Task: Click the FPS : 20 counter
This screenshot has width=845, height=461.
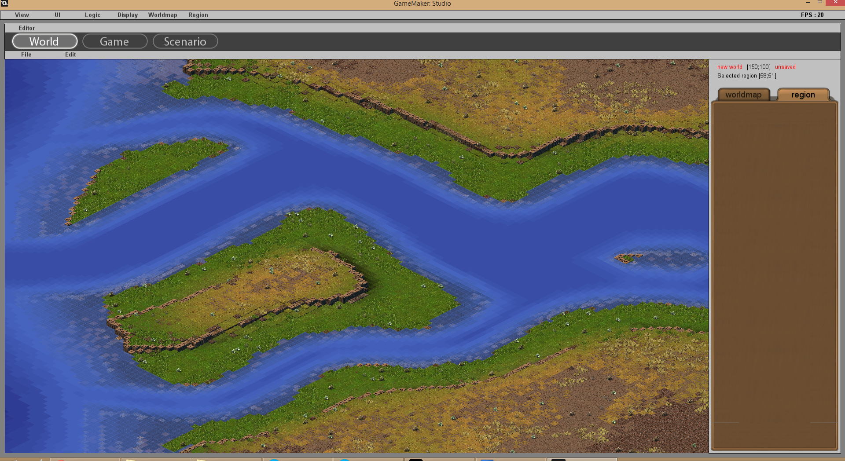Action: point(812,15)
